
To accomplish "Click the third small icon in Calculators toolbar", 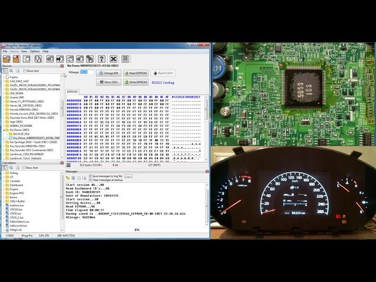I will [18, 167].
